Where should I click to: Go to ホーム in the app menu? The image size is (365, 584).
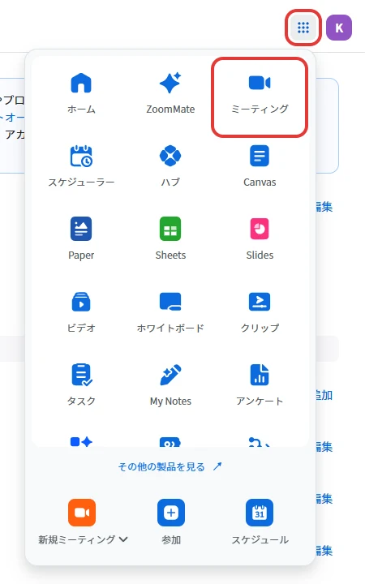pos(81,93)
